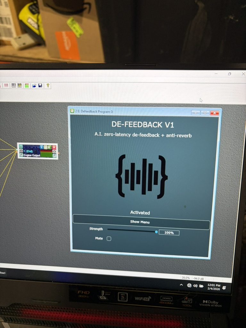Click the pale green round icon on Engine Output
The width and height of the screenshot is (246, 328).
[x=46, y=147]
